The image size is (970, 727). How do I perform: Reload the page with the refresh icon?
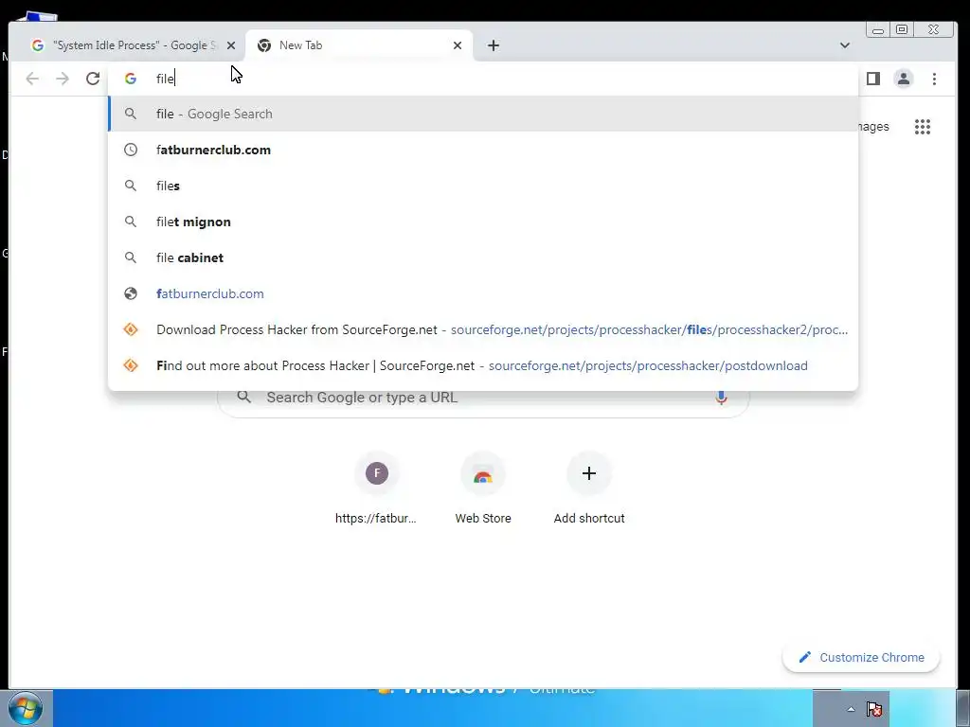(93, 79)
